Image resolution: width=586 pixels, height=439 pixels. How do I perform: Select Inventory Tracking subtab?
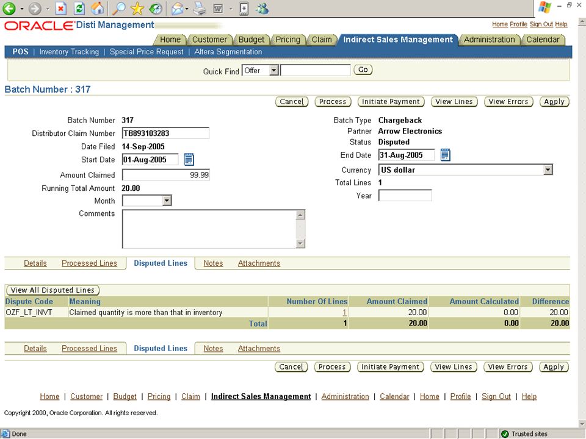click(x=69, y=52)
